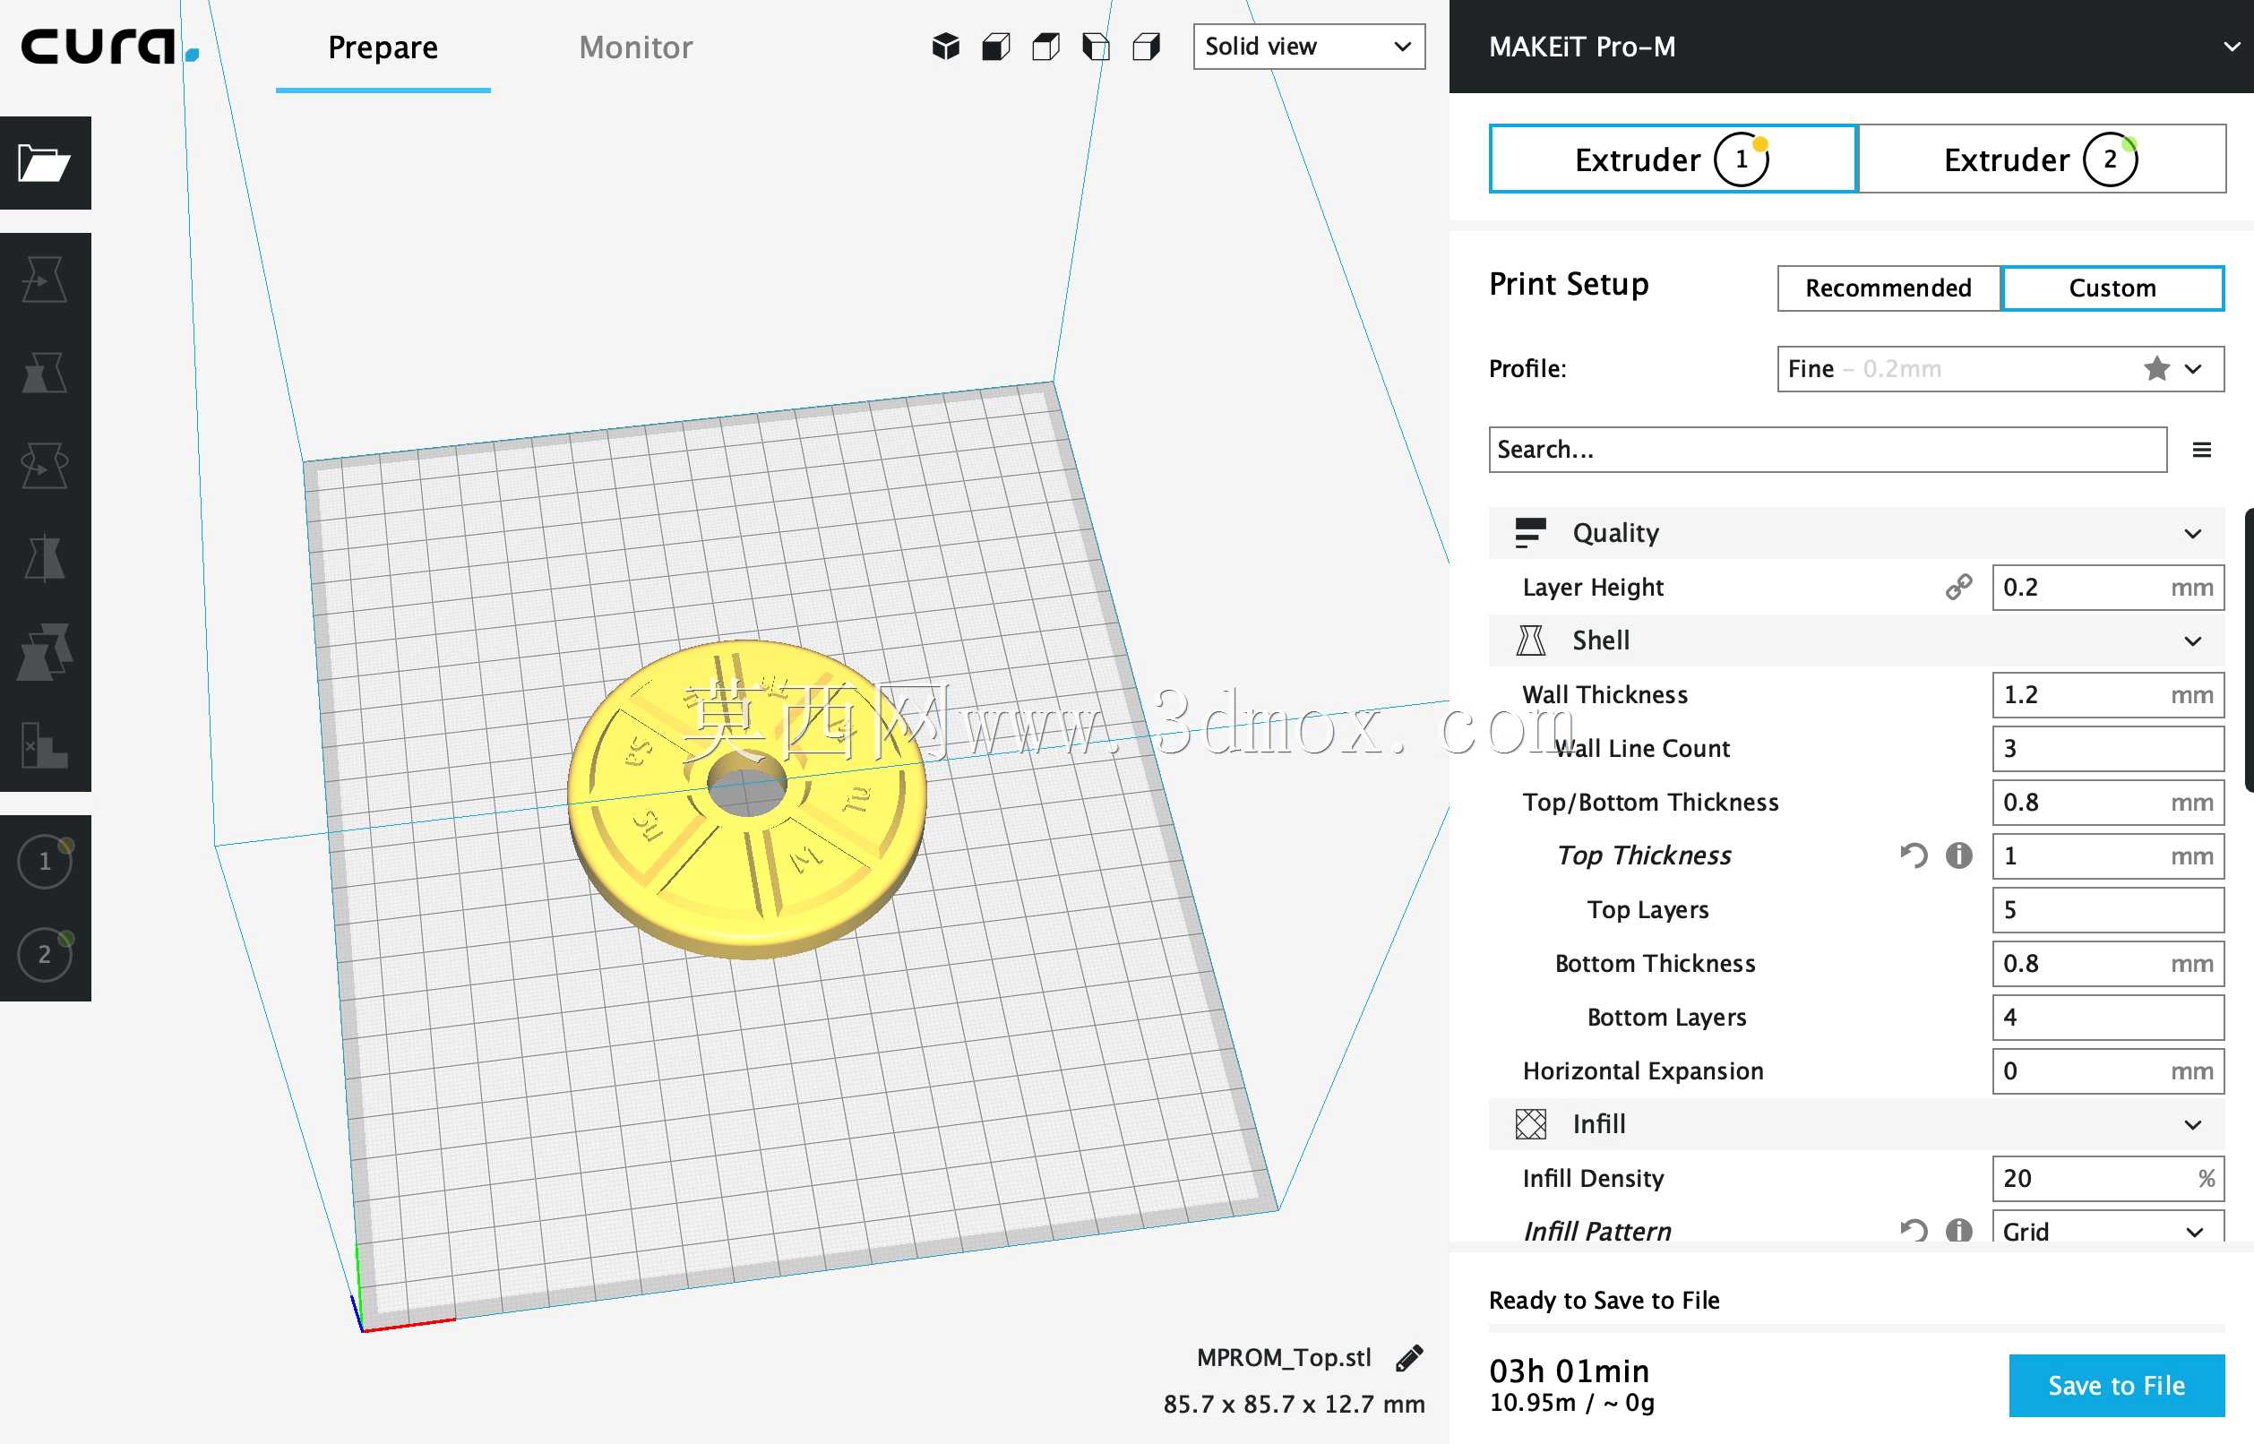Click the MPROM_Top.stl file name
The image size is (2254, 1444).
pos(1284,1358)
